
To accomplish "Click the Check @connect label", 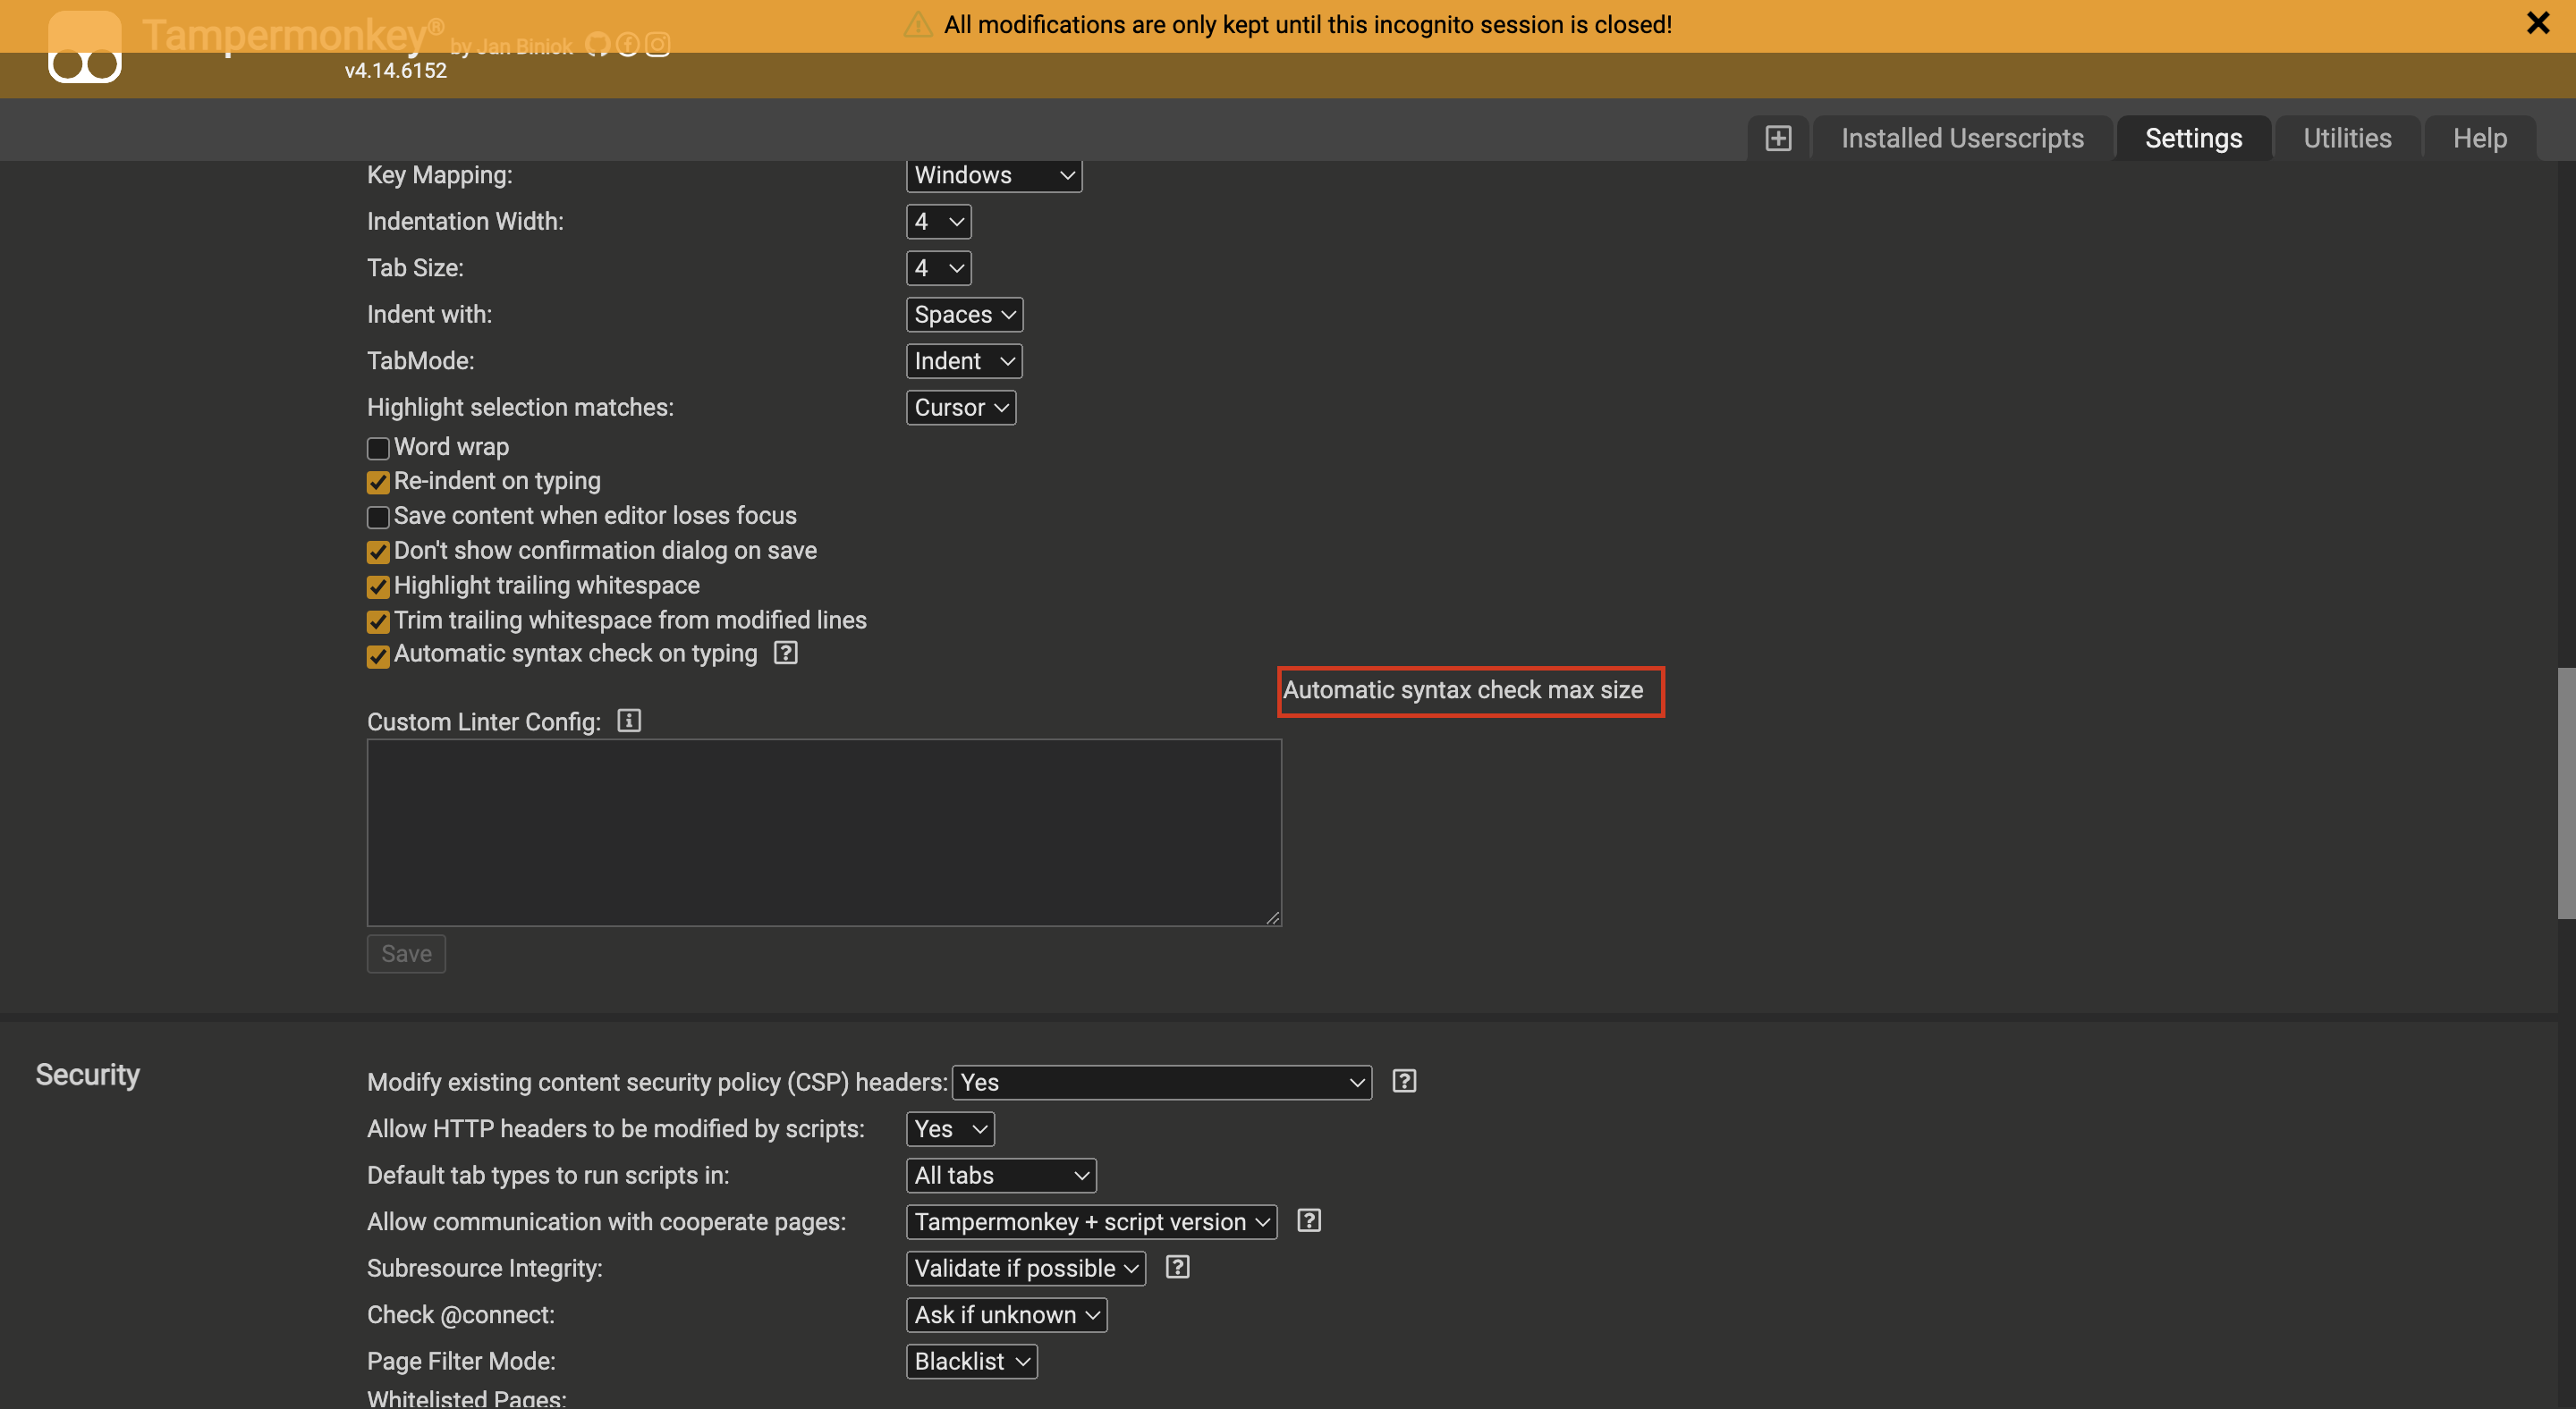I will coord(461,1314).
